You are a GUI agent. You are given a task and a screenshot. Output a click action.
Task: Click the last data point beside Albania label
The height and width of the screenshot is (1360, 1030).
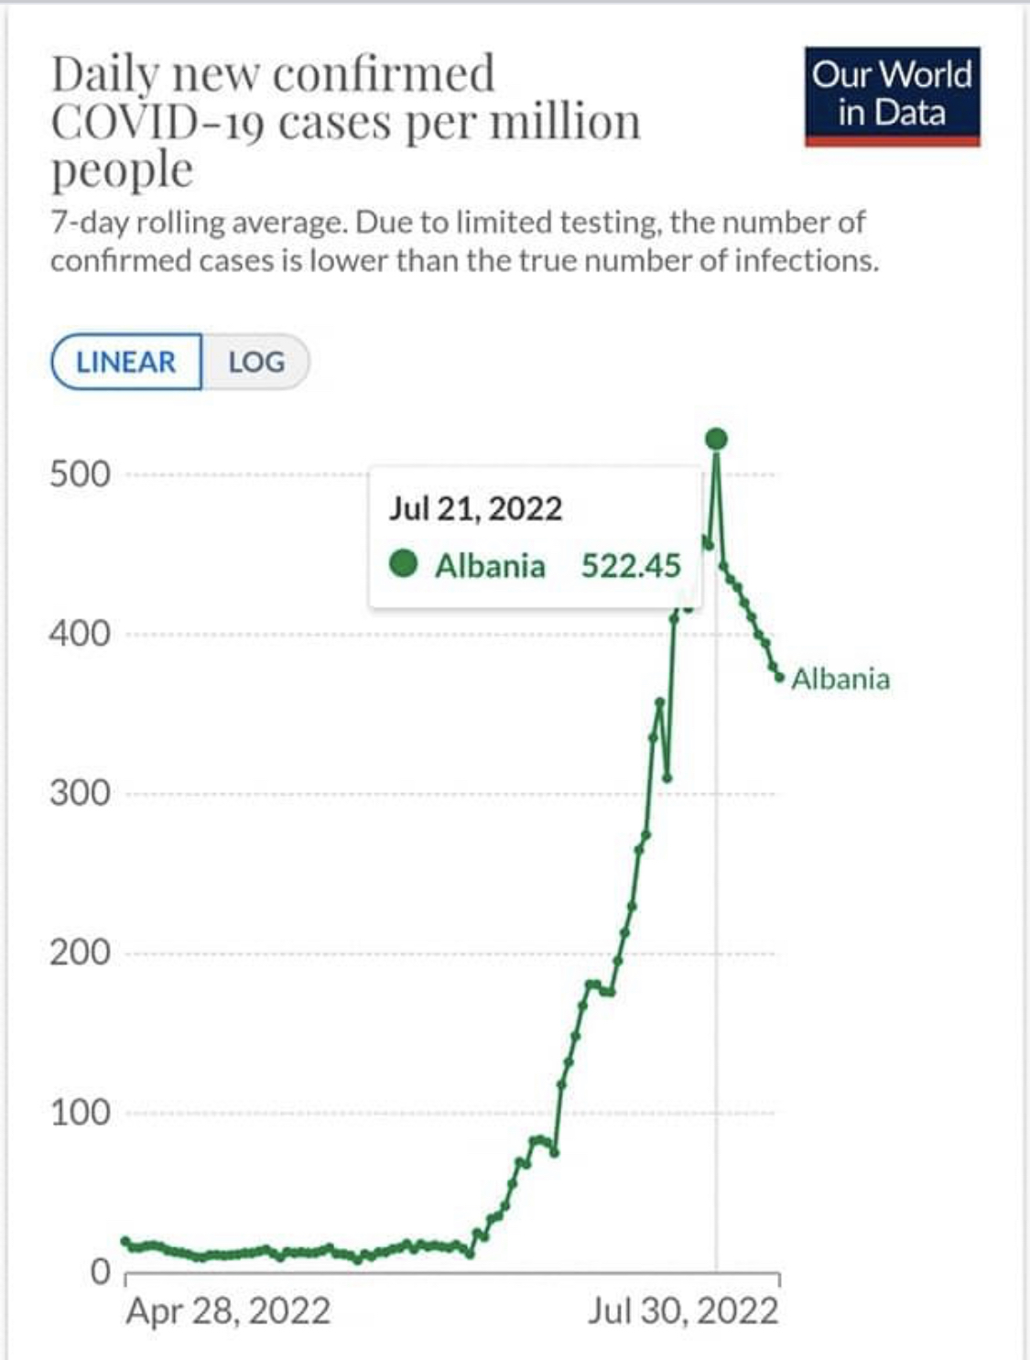[779, 678]
